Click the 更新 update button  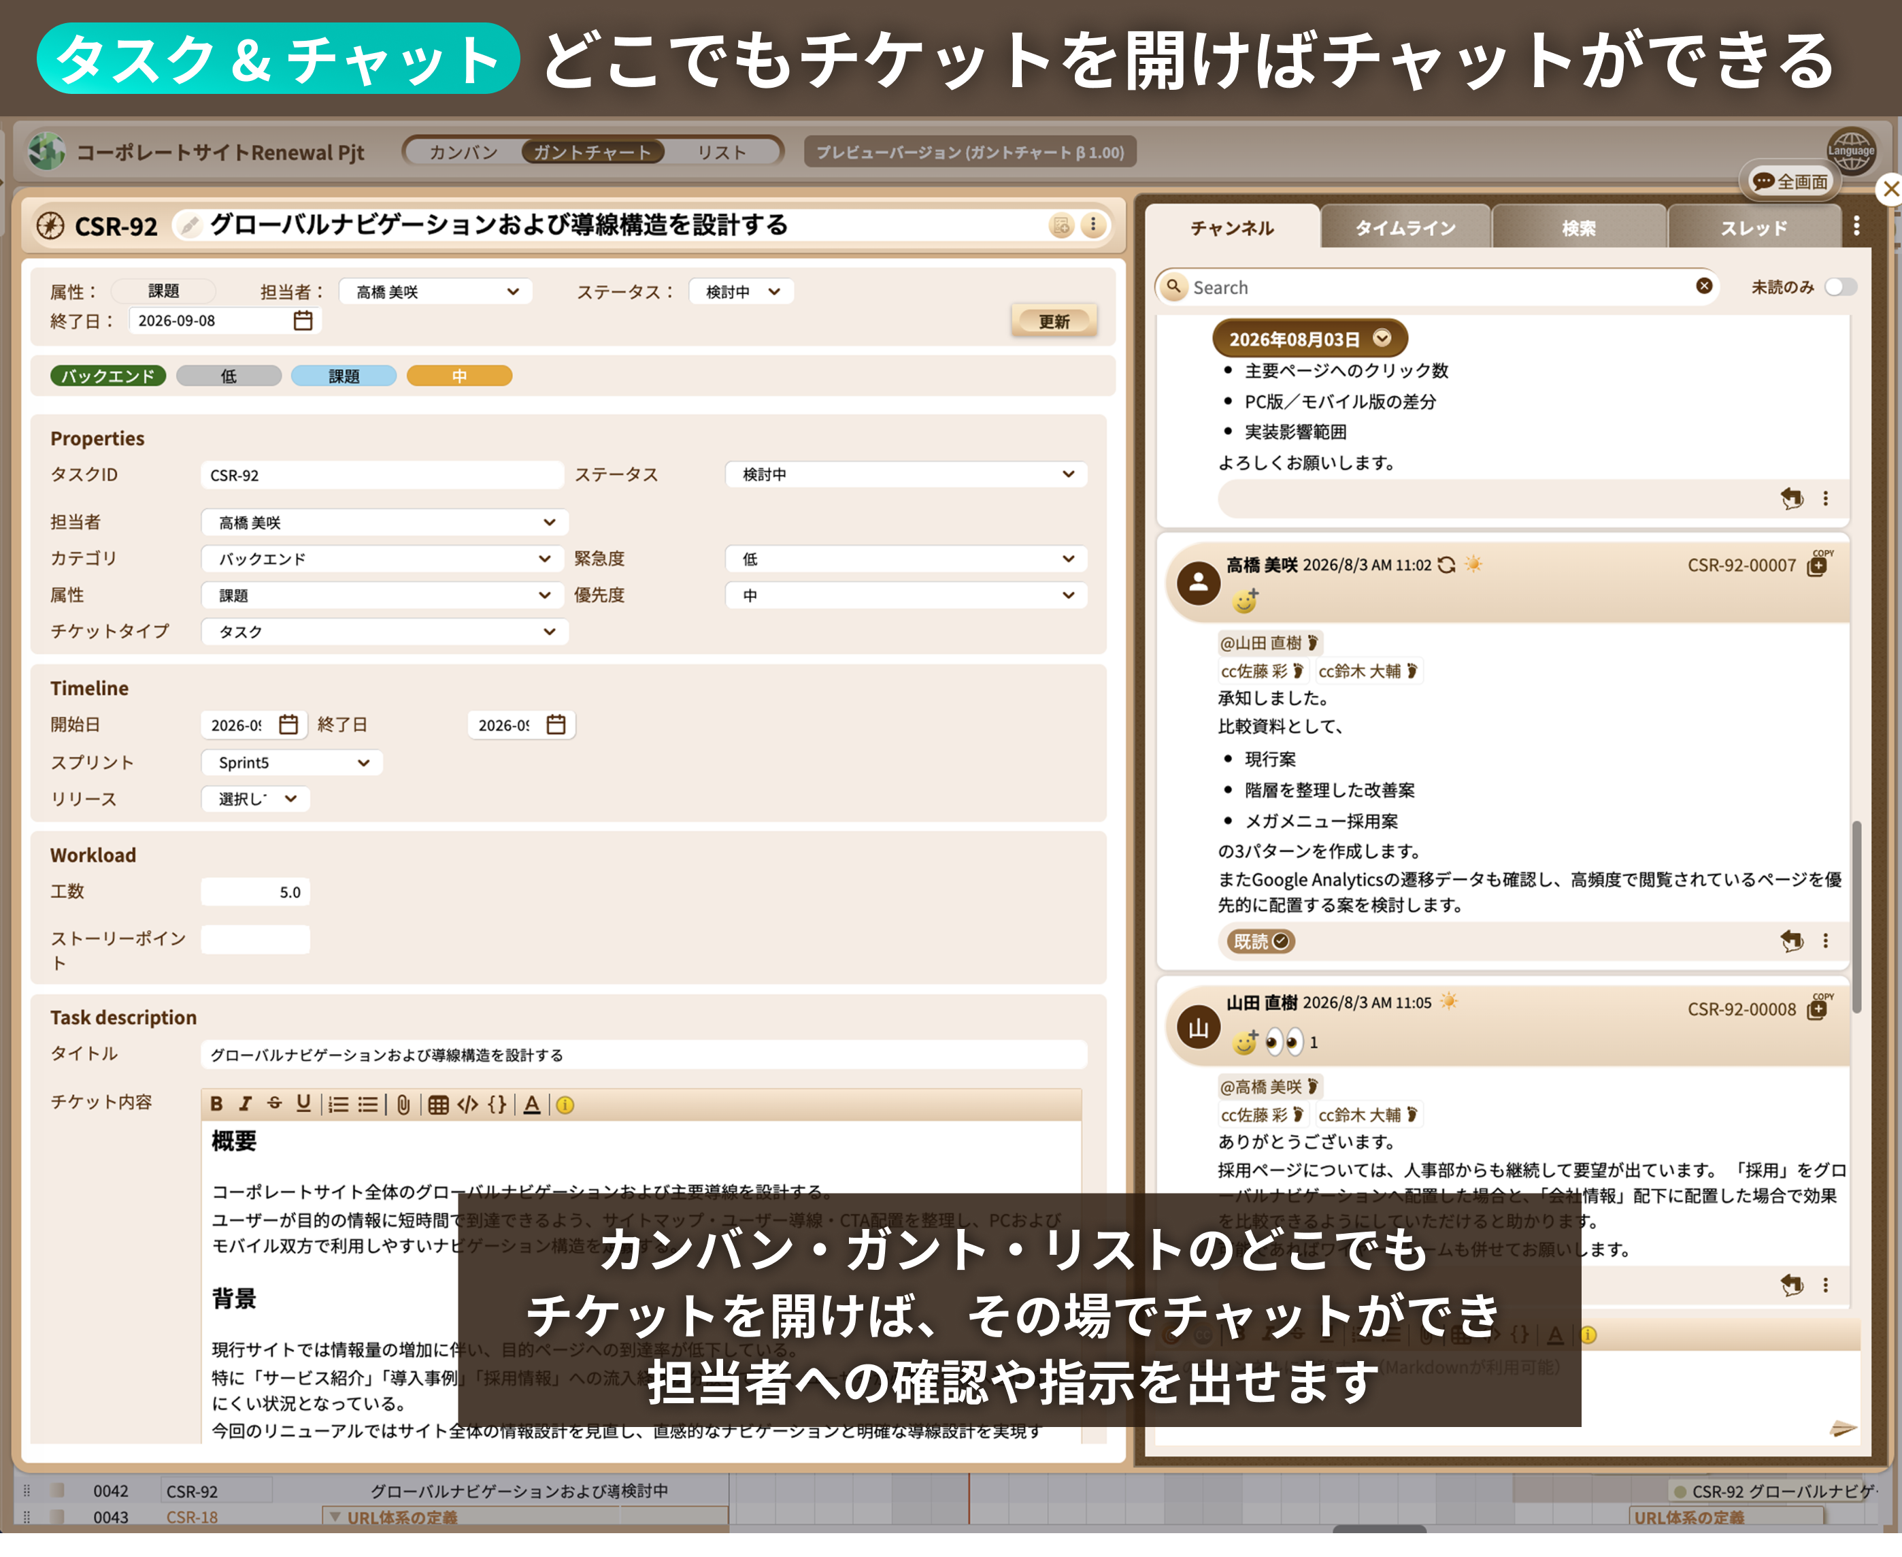[x=1054, y=321]
